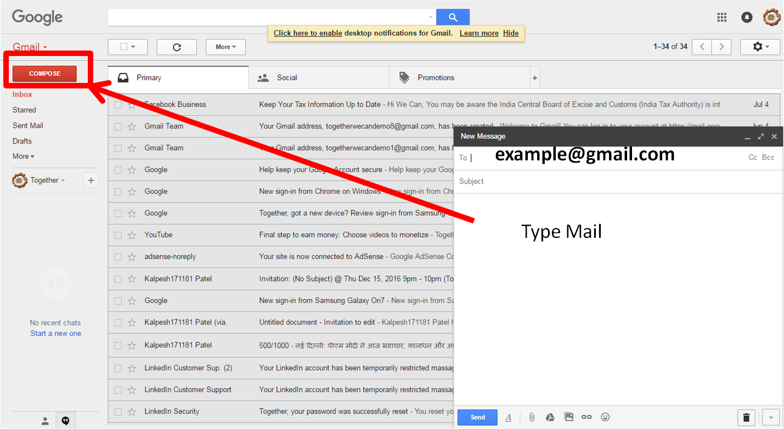The height and width of the screenshot is (429, 784).
Task: Tick the checkbox for LinkedIn Customer Sup. (2) email
Action: (x=118, y=368)
